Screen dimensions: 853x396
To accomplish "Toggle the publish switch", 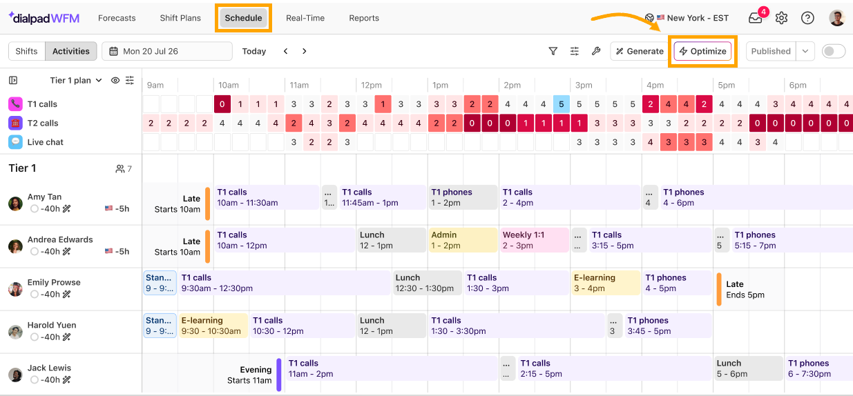I will pyautogui.click(x=834, y=51).
